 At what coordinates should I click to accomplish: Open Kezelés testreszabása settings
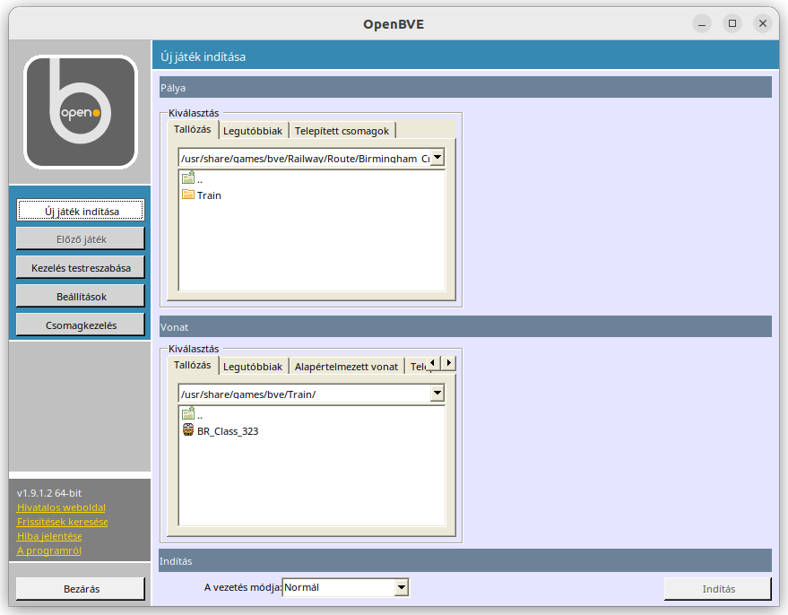point(81,268)
